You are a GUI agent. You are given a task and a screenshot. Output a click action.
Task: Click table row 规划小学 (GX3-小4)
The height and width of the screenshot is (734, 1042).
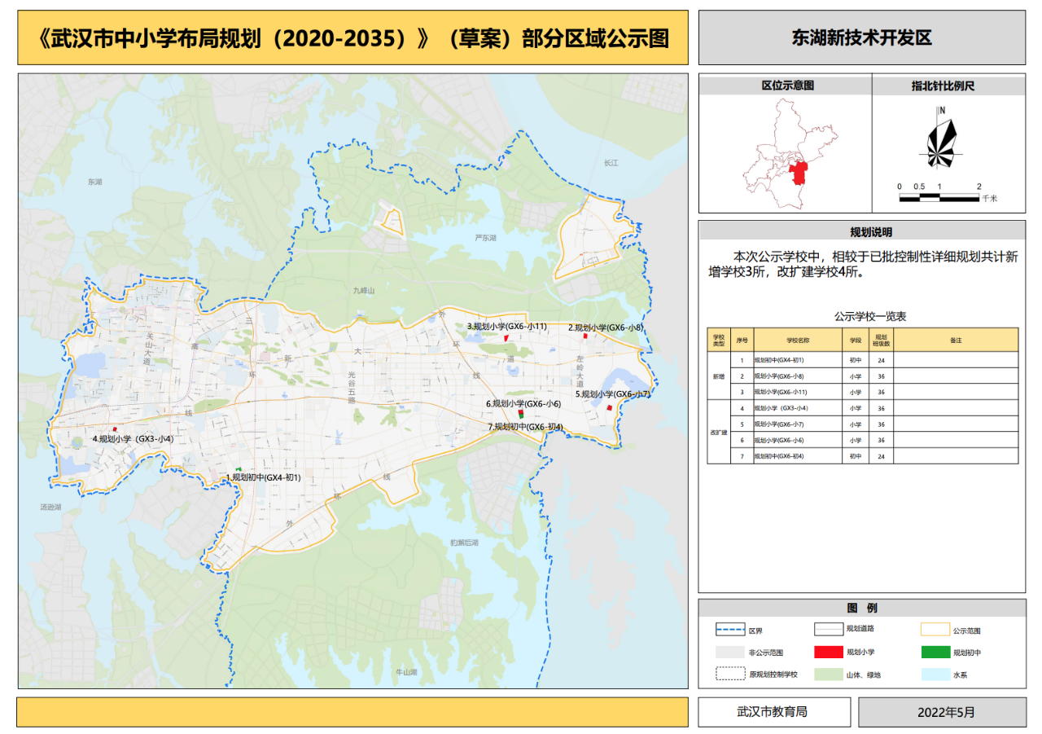(x=874, y=408)
